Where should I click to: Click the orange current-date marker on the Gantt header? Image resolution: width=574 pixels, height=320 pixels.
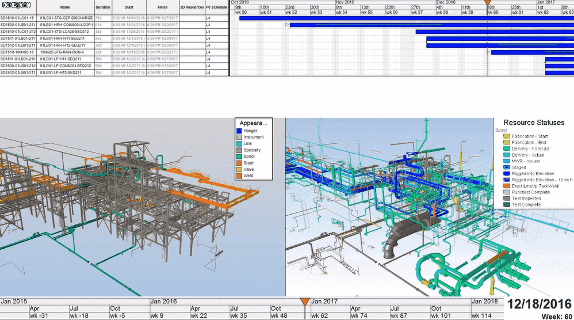(488, 2)
